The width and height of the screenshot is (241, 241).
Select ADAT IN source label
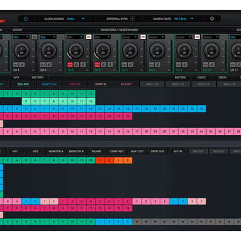click(x=75, y=84)
